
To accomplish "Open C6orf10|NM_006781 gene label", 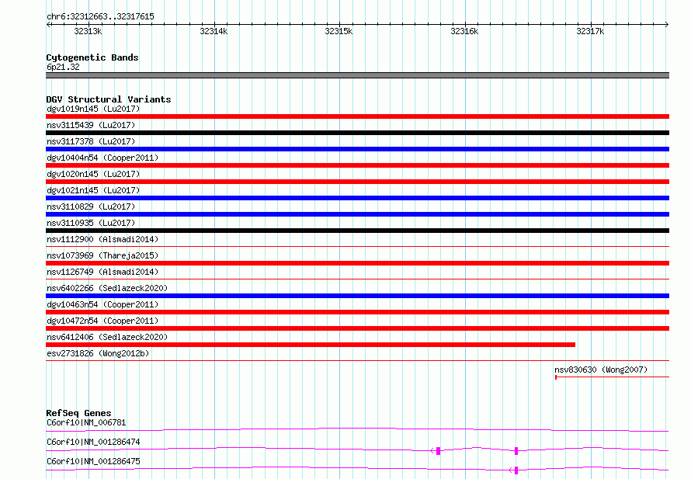I will point(86,422).
